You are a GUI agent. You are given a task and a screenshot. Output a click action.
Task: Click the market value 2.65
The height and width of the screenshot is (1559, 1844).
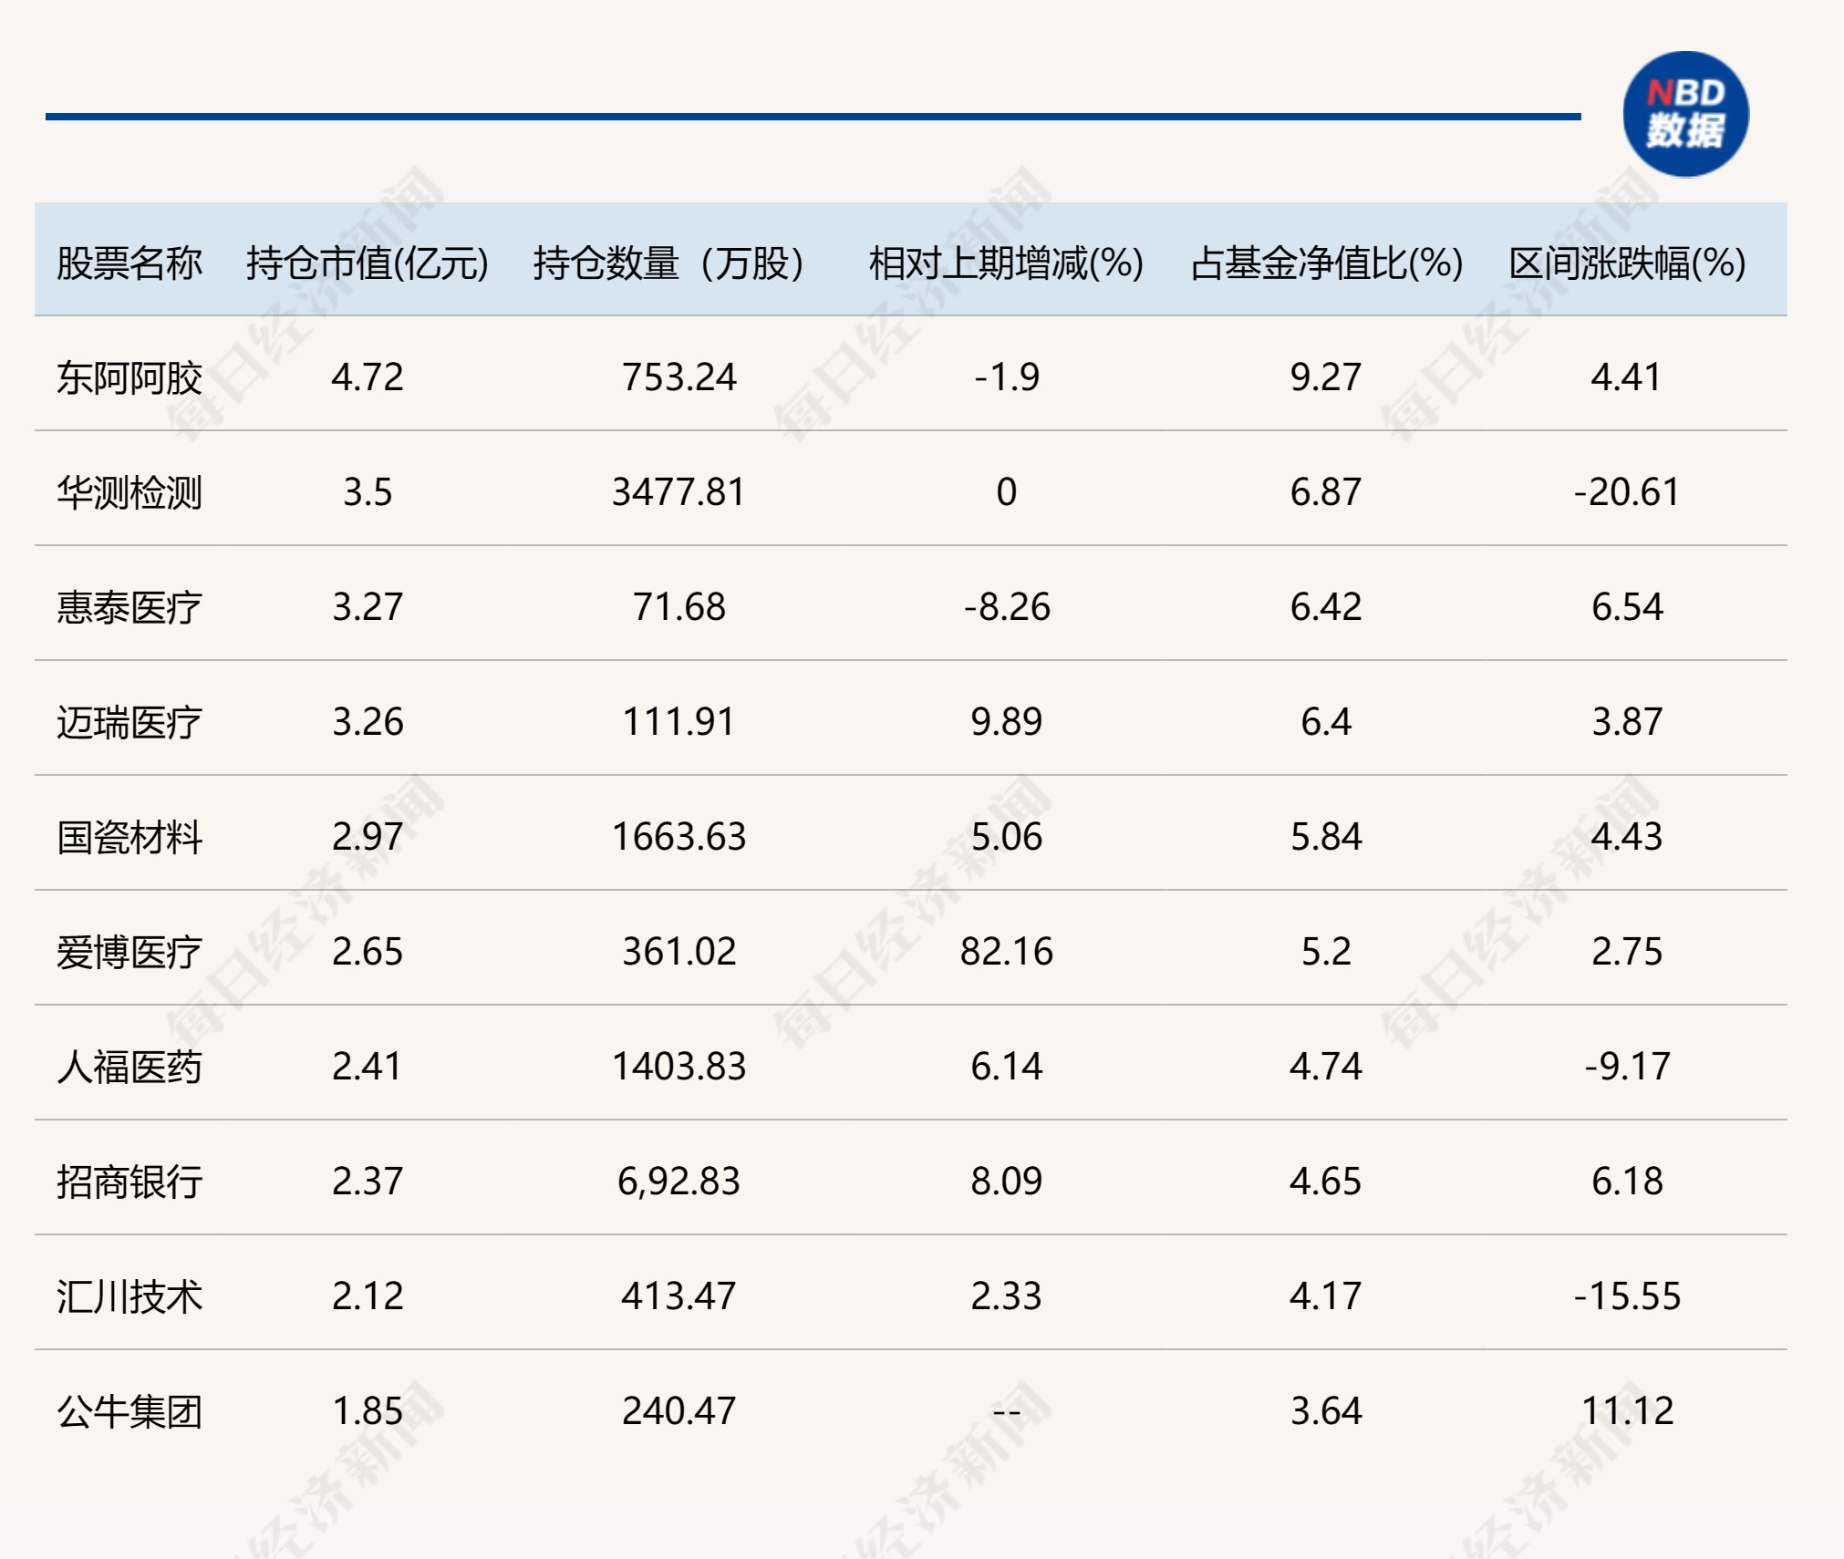point(368,952)
